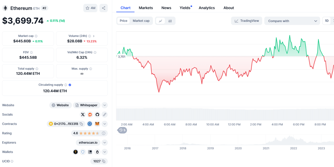Open the Whitepaper link

[87, 105]
